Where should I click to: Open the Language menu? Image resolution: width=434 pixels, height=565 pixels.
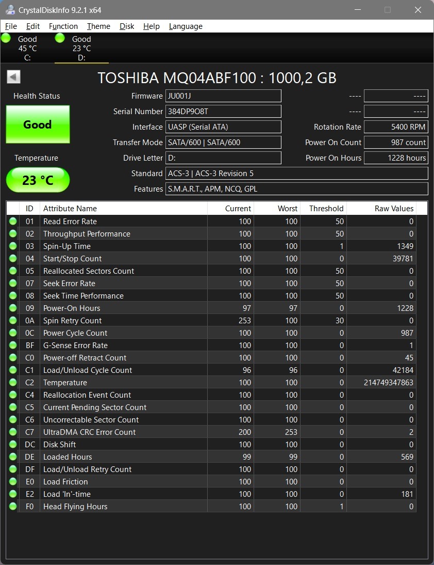[186, 26]
